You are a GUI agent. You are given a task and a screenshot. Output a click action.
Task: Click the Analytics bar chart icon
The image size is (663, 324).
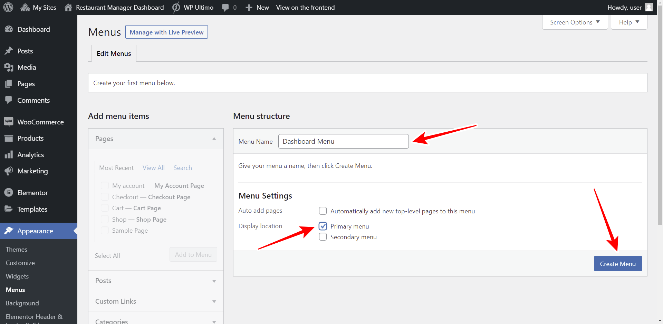point(9,155)
